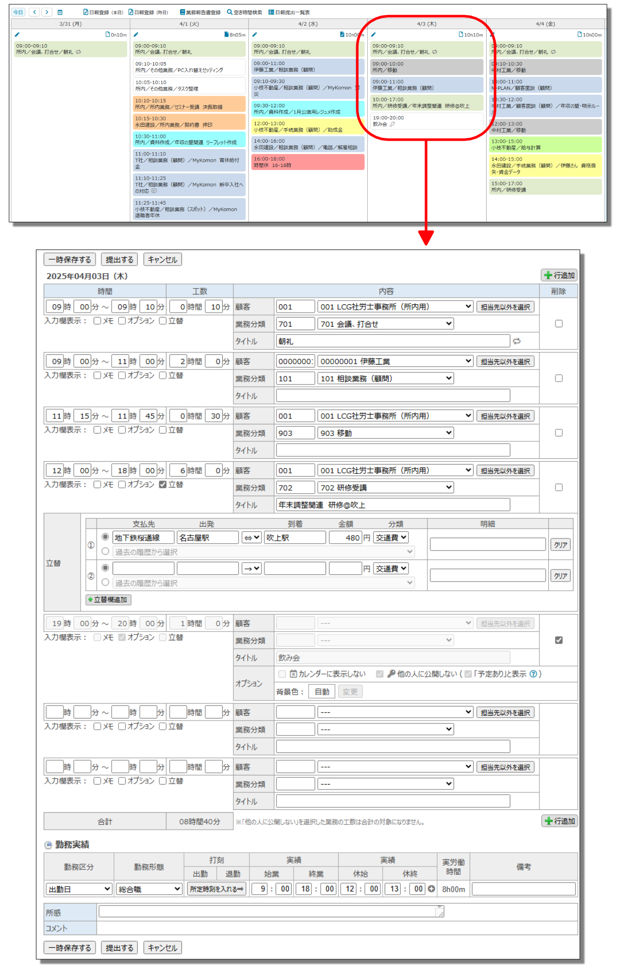This screenshot has height=971, width=621.
Task: Open 業務分類 dropdown 101 相談業務(顧問)
Action: click(386, 378)
